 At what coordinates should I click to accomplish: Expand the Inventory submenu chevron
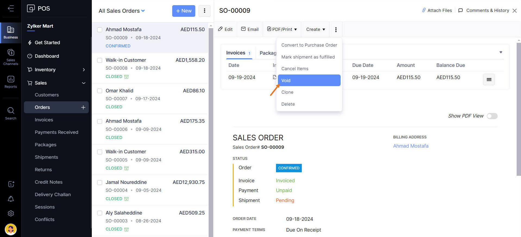(84, 70)
